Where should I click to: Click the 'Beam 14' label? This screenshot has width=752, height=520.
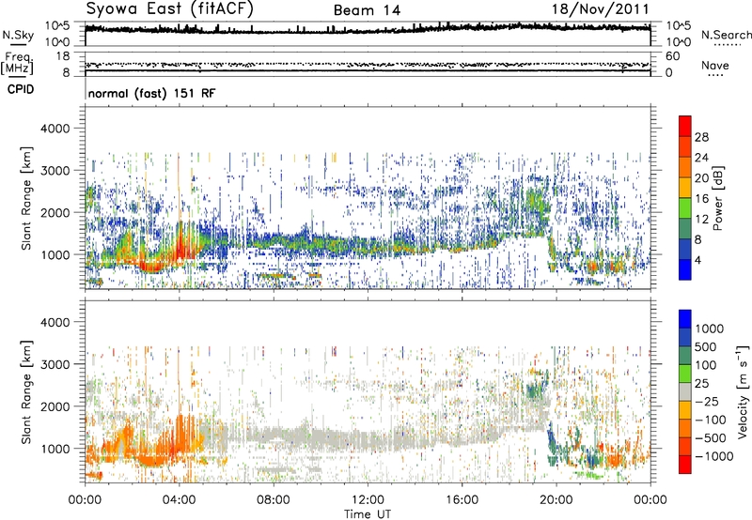(367, 10)
